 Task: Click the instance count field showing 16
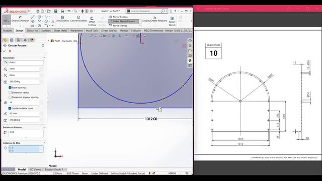pos(24,102)
